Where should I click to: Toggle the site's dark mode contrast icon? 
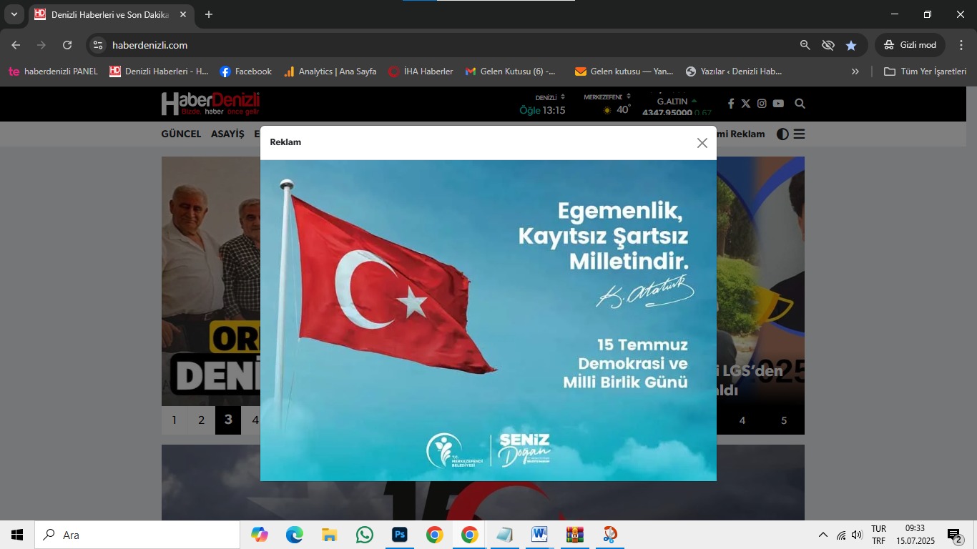[782, 134]
